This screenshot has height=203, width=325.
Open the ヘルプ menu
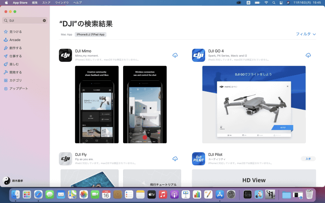pos(78,3)
